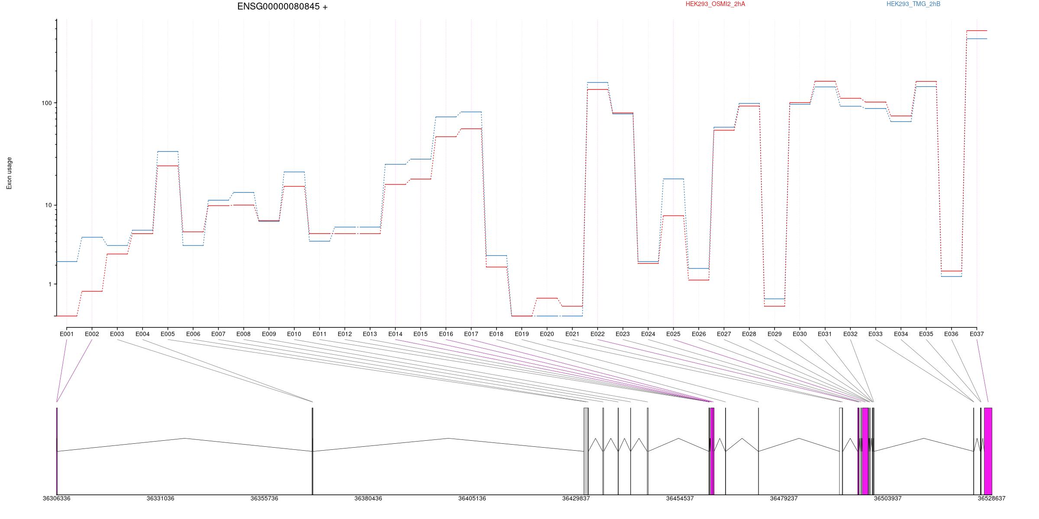Image resolution: width=1039 pixels, height=519 pixels.
Task: Click exon label E026
Action: (x=699, y=334)
